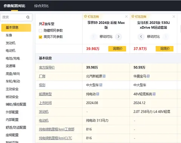Click the pin icon above 宝马5系

(133, 17)
